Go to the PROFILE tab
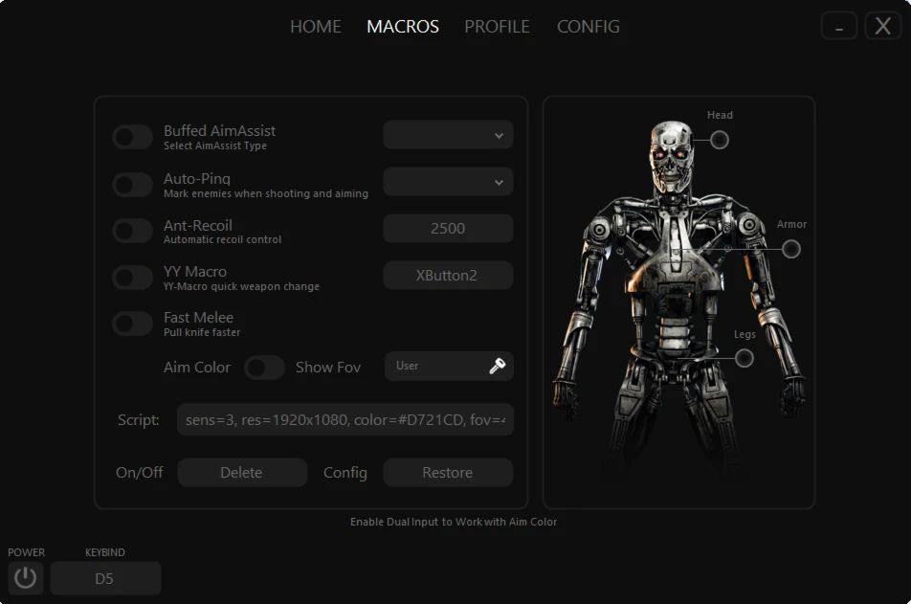The image size is (911, 604). [x=497, y=26]
